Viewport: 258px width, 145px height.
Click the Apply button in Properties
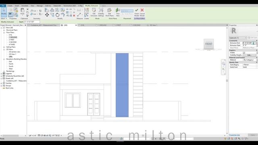click(x=253, y=135)
